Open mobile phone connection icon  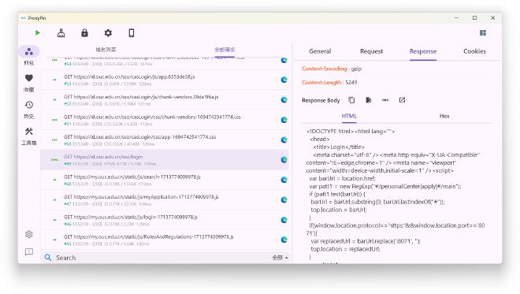tap(132, 33)
